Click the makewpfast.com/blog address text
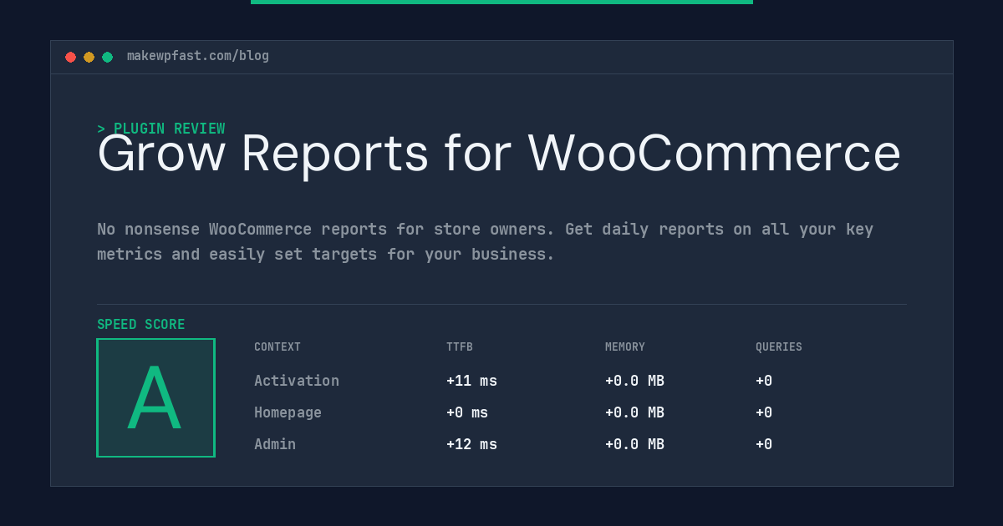The image size is (1003, 526). [x=198, y=56]
